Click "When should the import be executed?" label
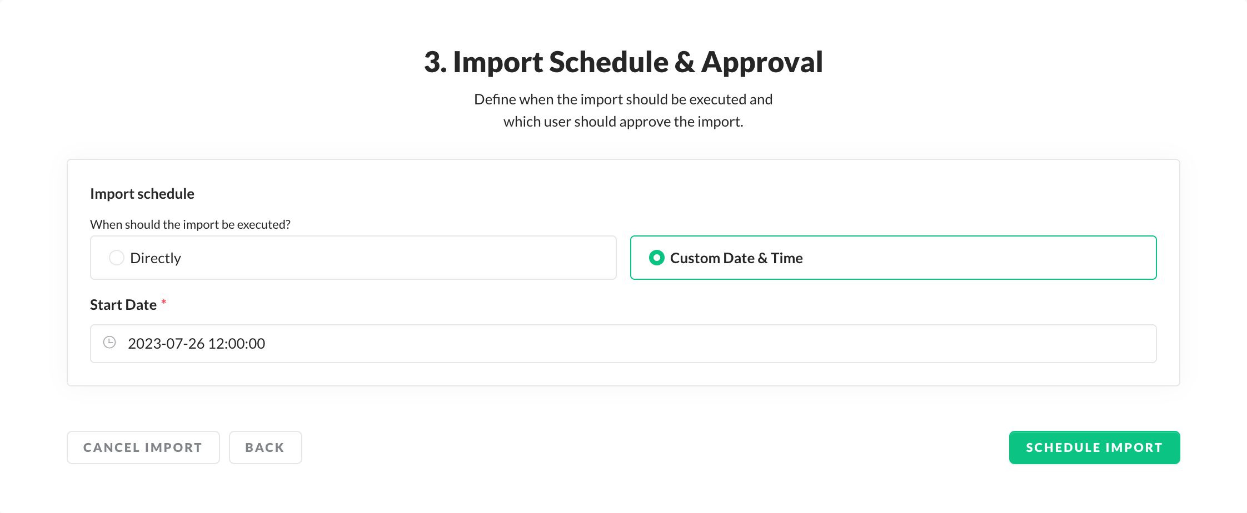 tap(190, 224)
